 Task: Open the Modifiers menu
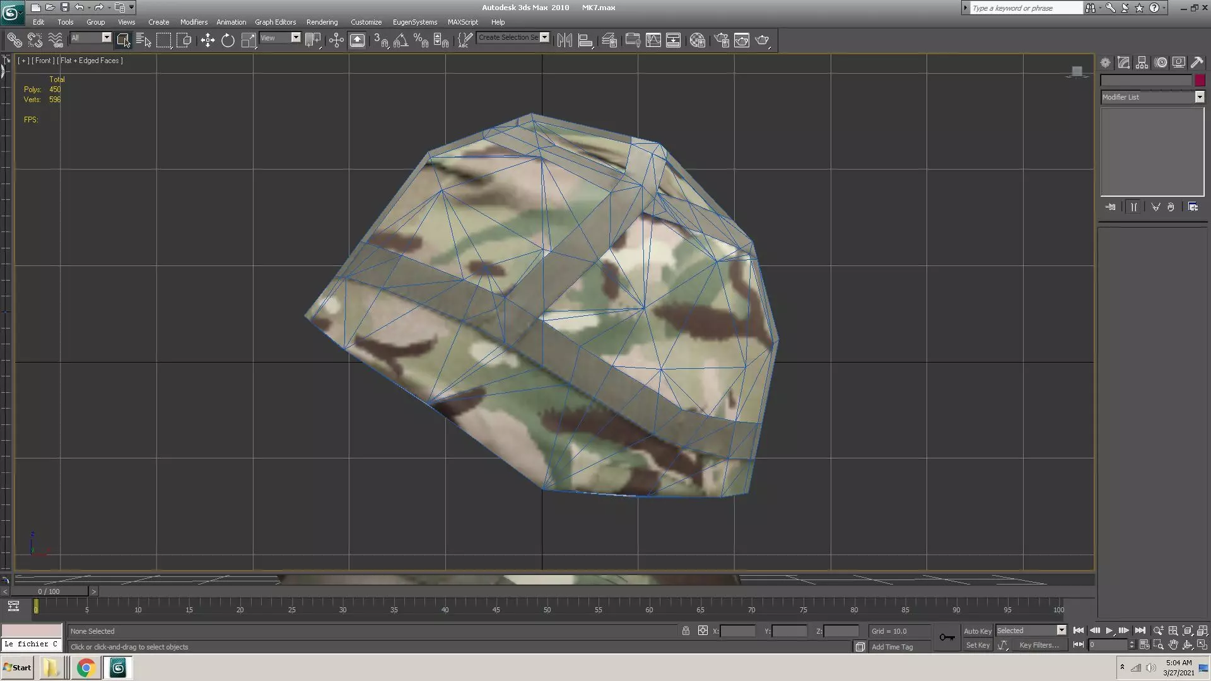pyautogui.click(x=193, y=22)
